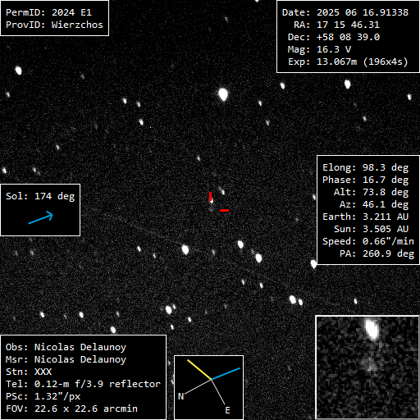Click the 'Az: 46.1 deg' line
Viewport: 420px width, 420px height.
(374, 204)
